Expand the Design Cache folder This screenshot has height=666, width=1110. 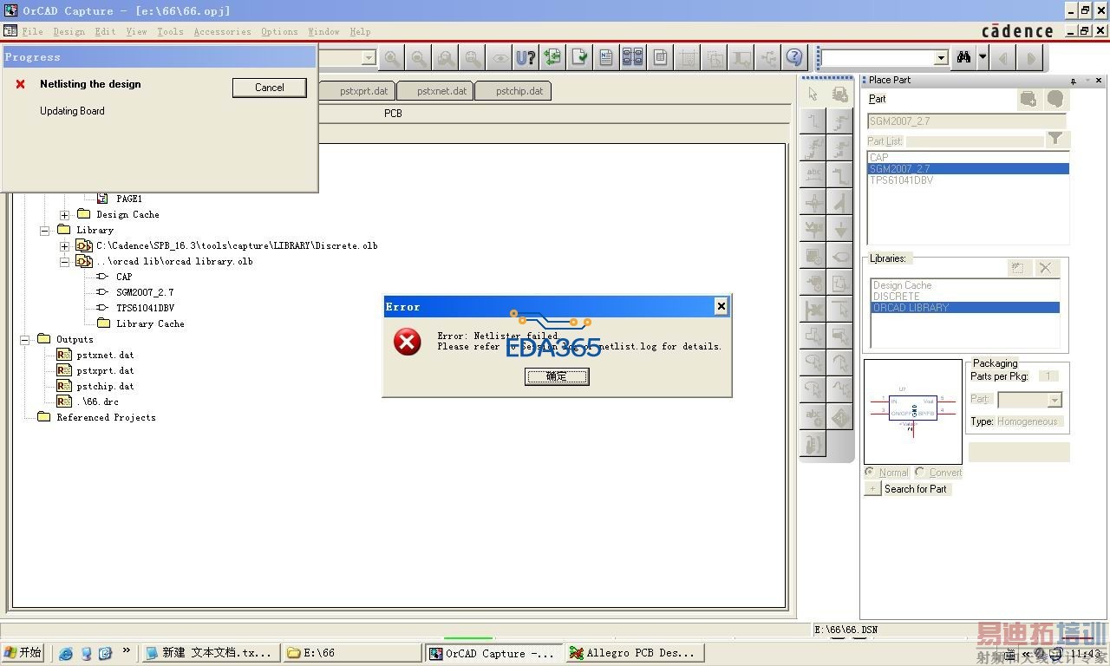coord(64,214)
